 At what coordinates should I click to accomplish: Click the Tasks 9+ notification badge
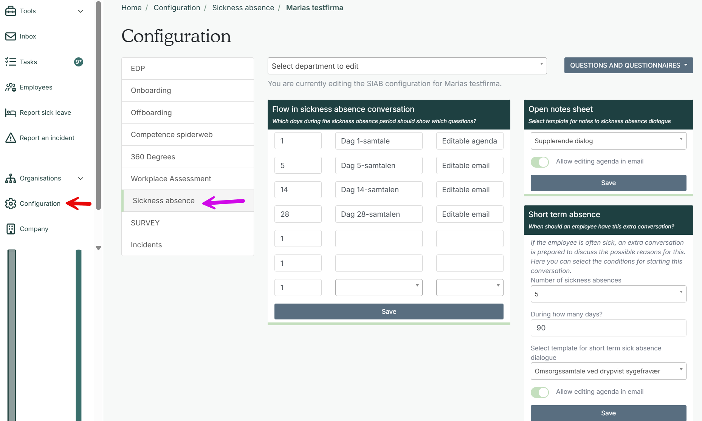pos(78,62)
